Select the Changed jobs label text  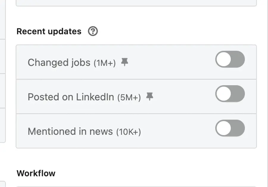pos(59,63)
